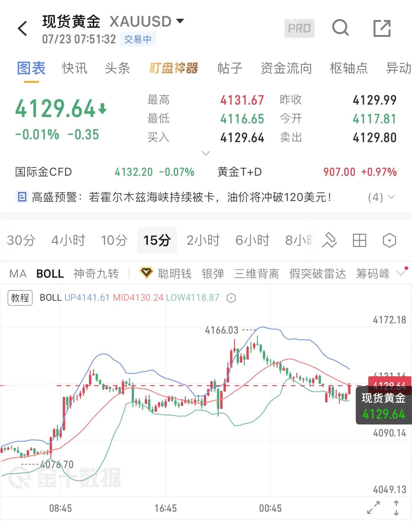This screenshot has width=412, height=522.
Task: Expand chart to fullscreen with diagonal arrows
Action: 373,508
